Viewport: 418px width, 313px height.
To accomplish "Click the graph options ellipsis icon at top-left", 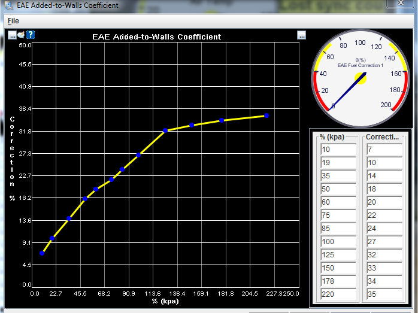I will click(x=12, y=35).
